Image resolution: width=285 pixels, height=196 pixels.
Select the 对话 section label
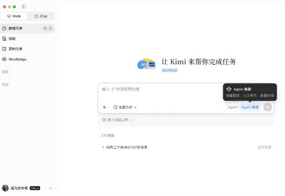tap(5, 85)
